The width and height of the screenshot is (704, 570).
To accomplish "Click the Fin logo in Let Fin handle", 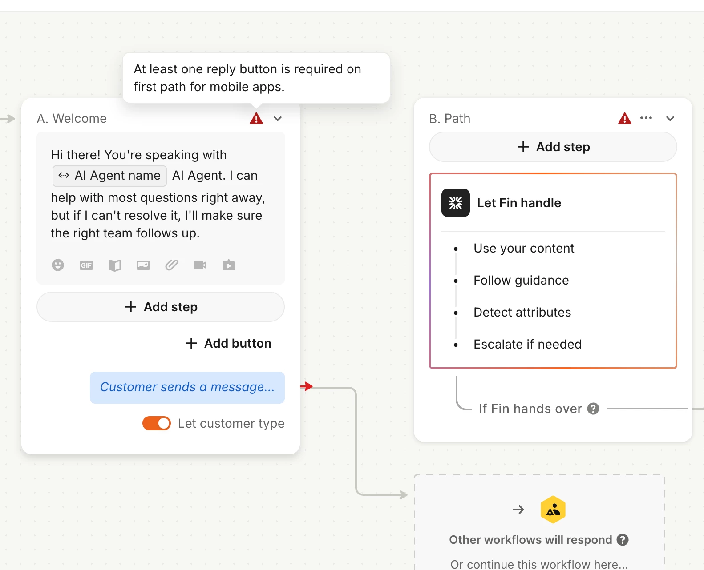I will (456, 203).
